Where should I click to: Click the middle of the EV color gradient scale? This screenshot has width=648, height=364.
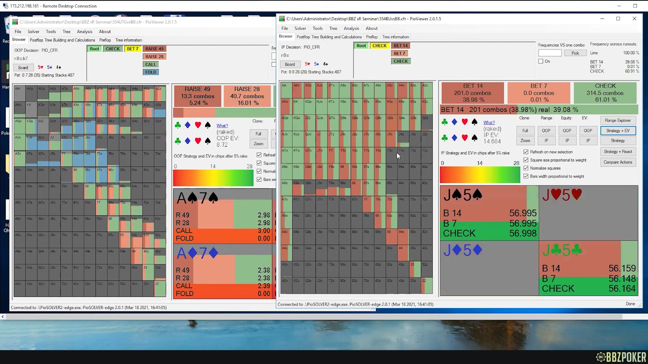click(480, 175)
